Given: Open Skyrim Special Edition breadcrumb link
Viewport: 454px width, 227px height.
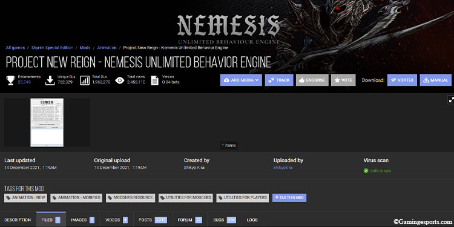Looking at the screenshot, I should click(x=52, y=48).
